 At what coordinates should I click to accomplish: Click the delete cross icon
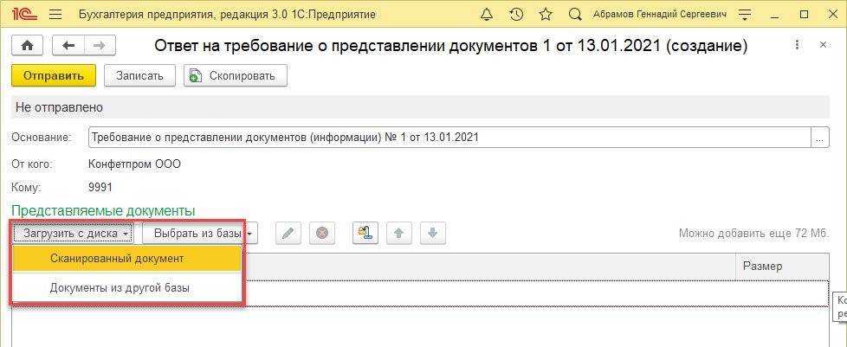322,234
